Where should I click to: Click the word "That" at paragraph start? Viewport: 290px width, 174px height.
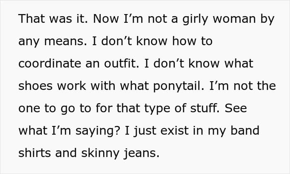[x=31, y=19]
